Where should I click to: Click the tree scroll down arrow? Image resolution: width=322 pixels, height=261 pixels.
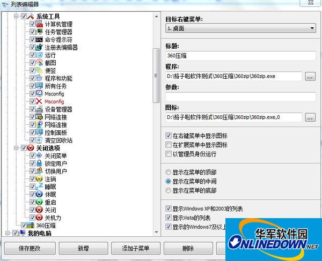[x=156, y=232]
